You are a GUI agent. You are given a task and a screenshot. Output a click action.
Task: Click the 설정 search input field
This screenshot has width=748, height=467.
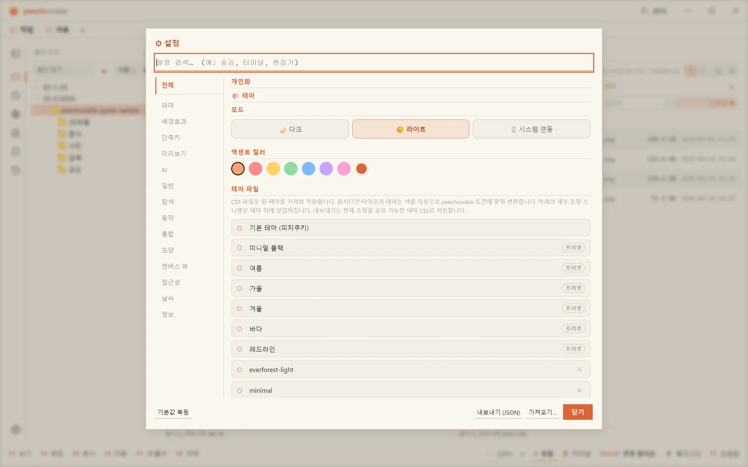[374, 63]
